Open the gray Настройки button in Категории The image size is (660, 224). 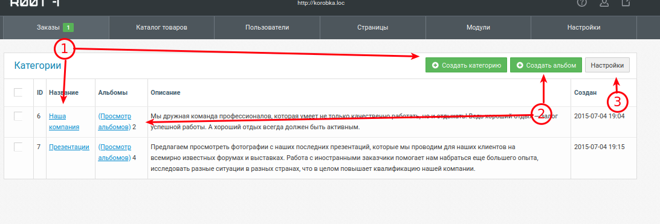tap(607, 65)
